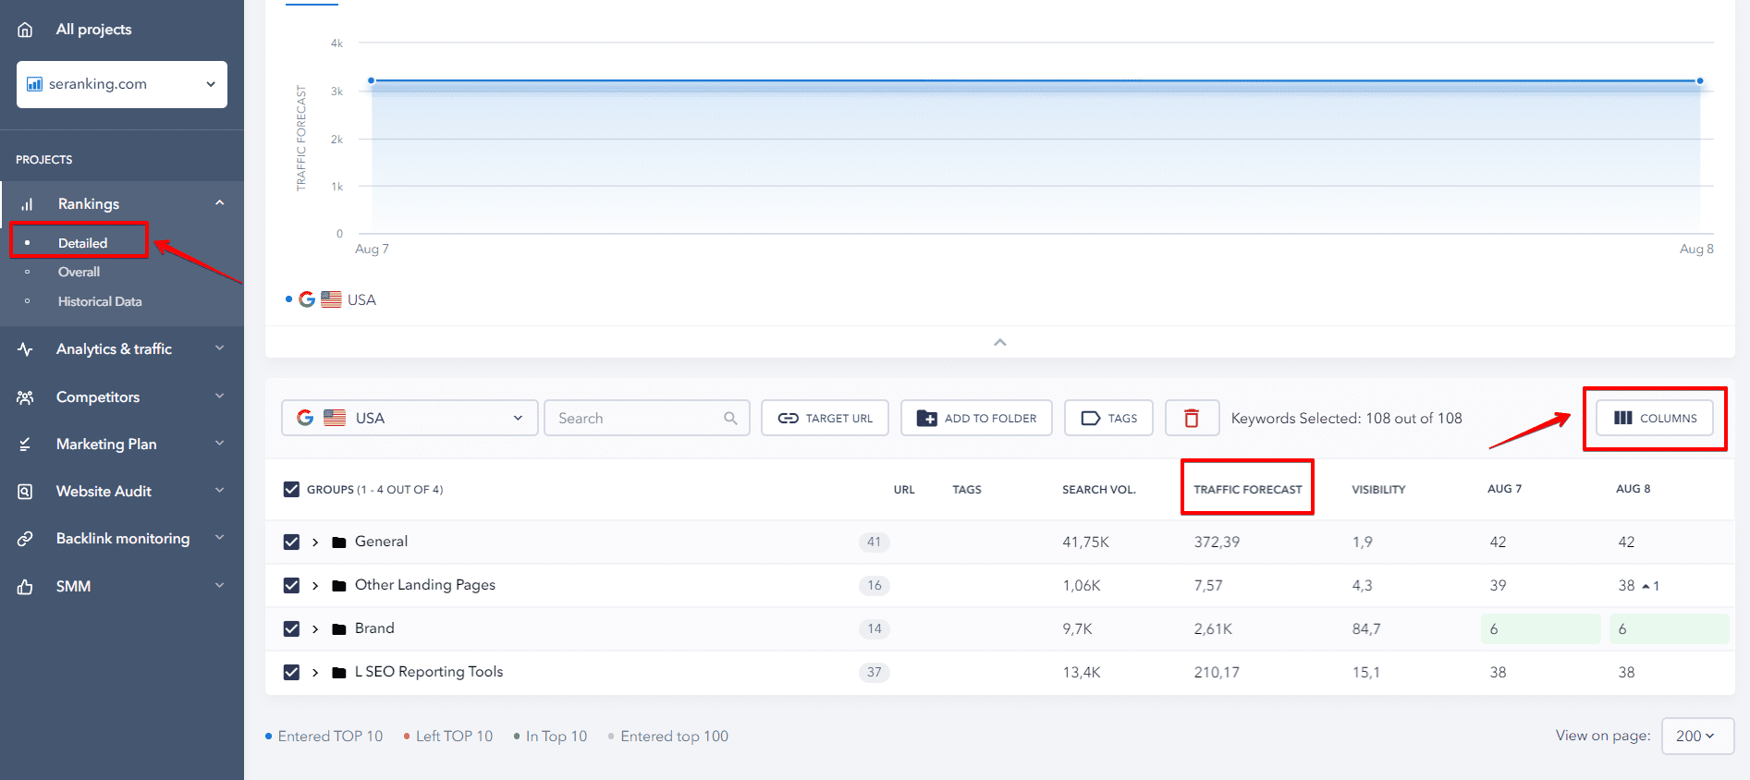Click the Website Audit sidebar icon

(x=25, y=492)
